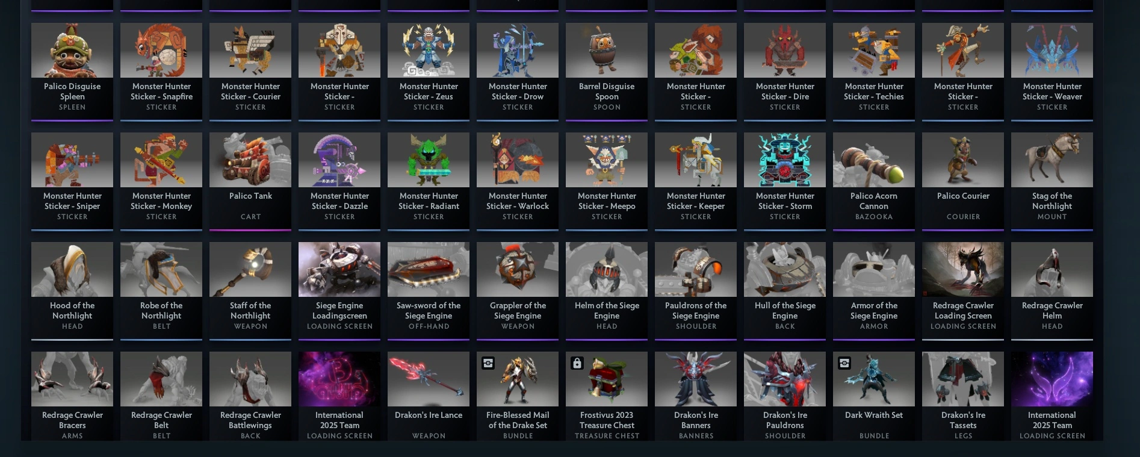The width and height of the screenshot is (1140, 457).
Task: Select Monster Hunter Sticker - Weaver
Action: 1052,72
